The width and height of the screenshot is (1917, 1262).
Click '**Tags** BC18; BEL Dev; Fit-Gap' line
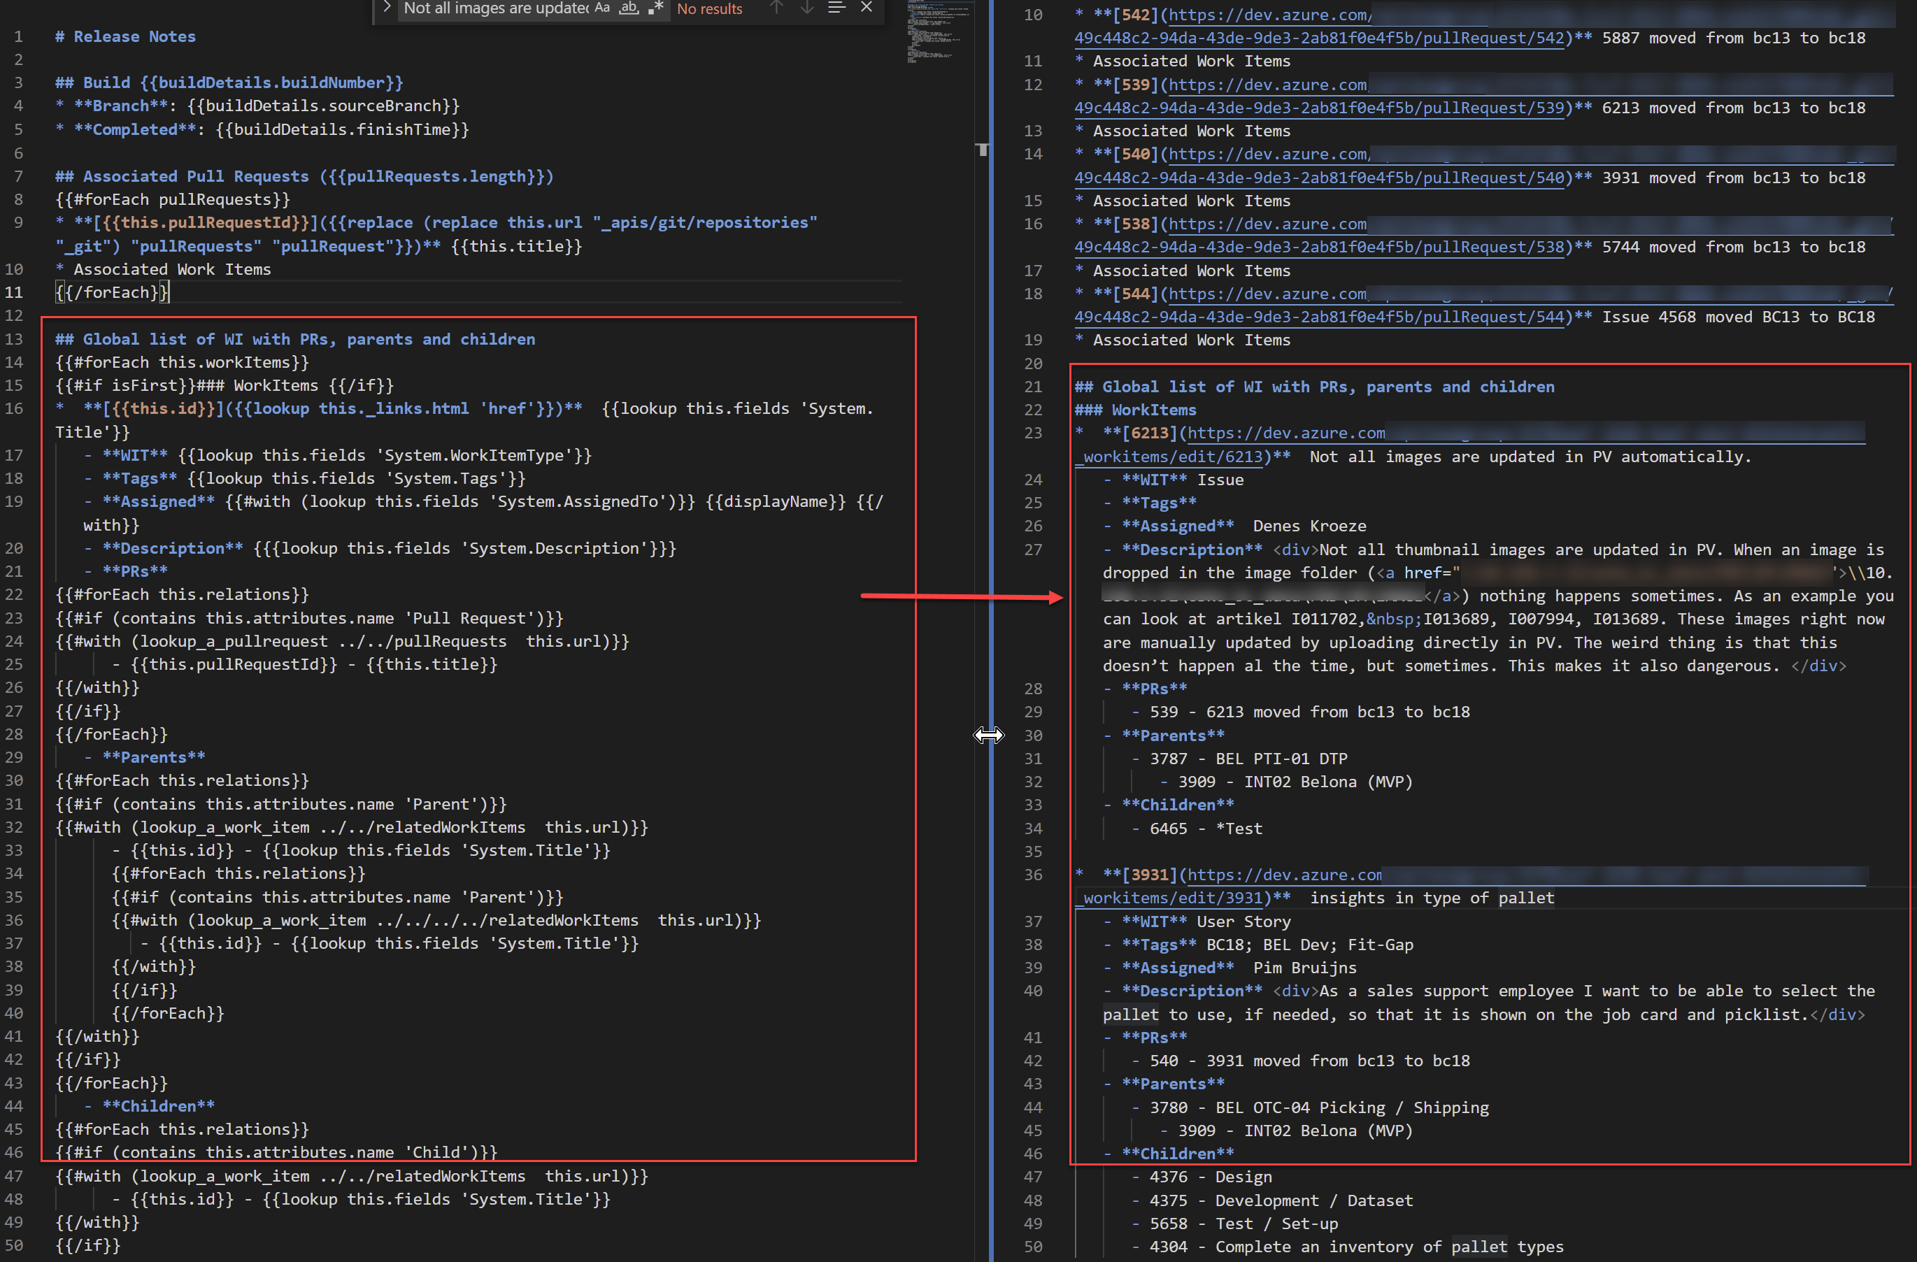point(1258,945)
